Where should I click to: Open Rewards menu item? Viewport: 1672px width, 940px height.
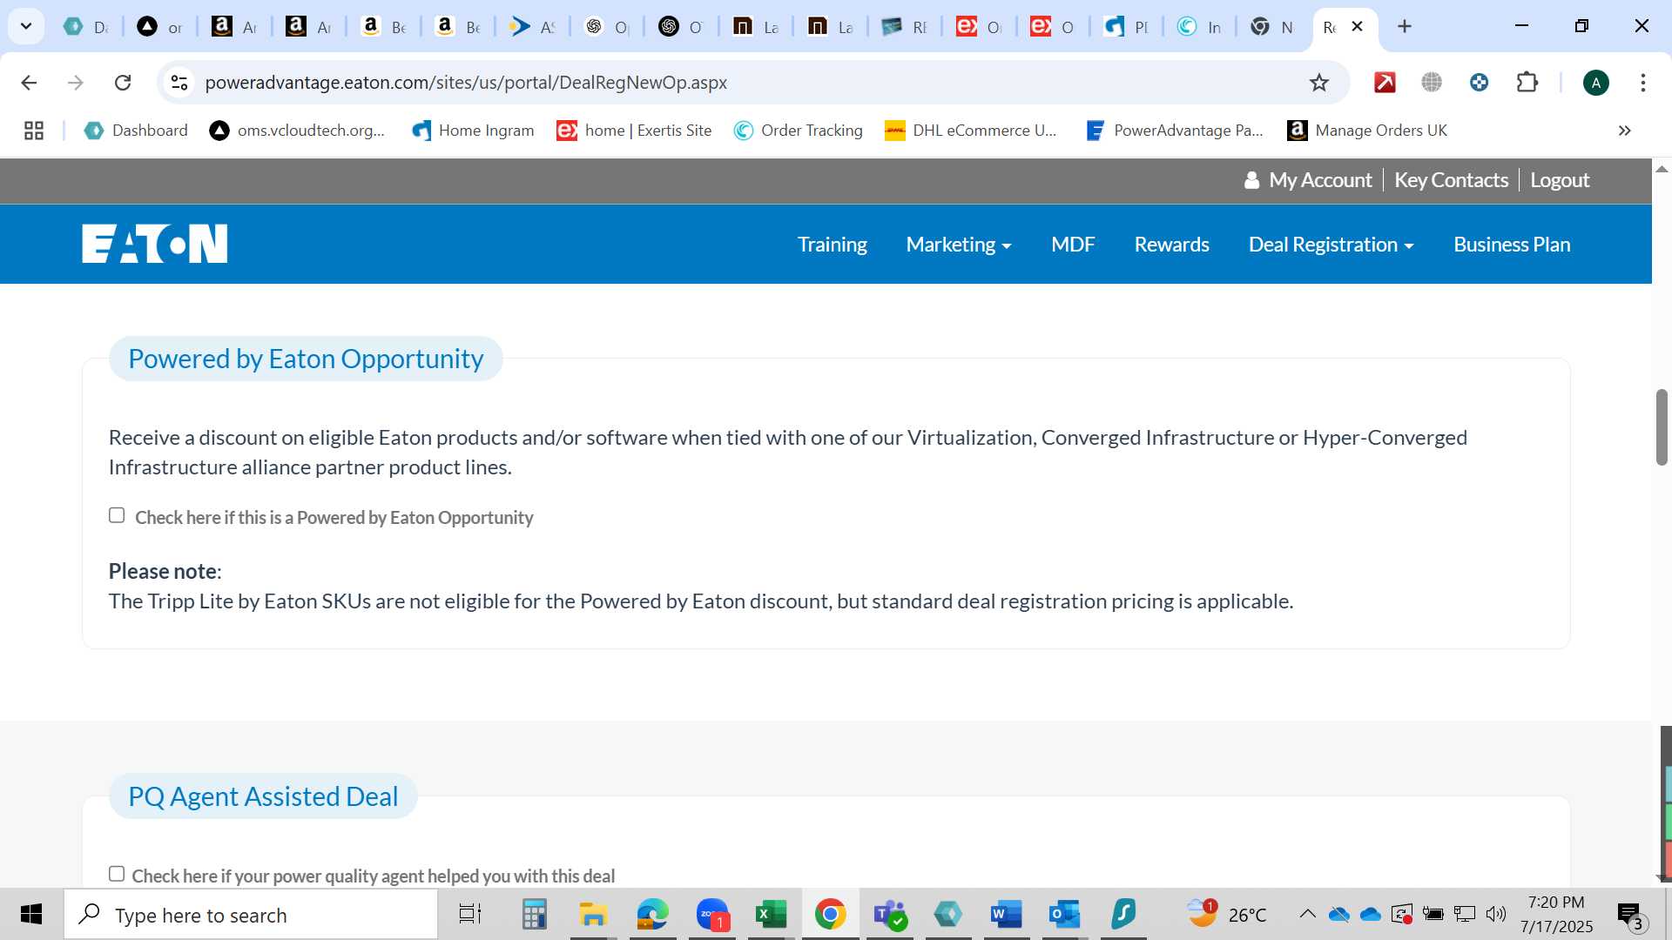1171,245
